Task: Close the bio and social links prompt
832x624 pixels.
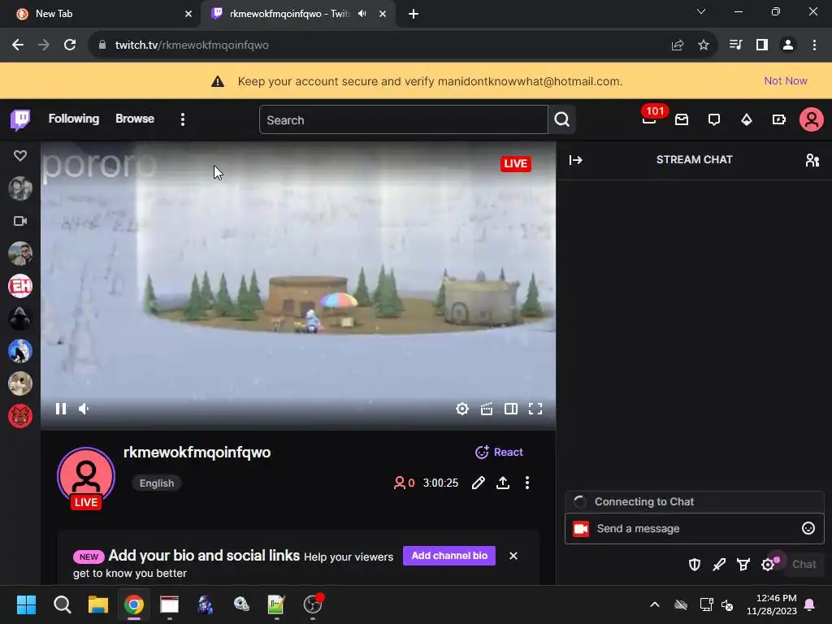Action: tap(513, 556)
